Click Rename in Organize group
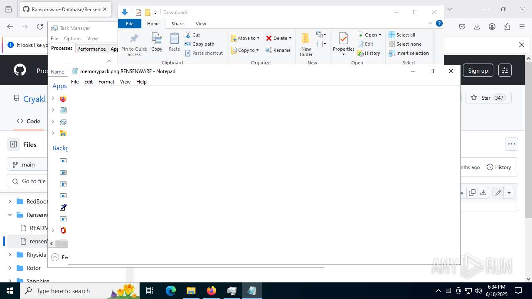 (278, 50)
